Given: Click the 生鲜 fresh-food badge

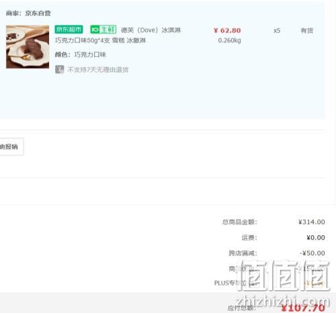Looking at the screenshot, I should (x=103, y=30).
